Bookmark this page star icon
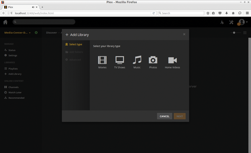The width and height of the screenshot is (251, 153). click(x=208, y=13)
